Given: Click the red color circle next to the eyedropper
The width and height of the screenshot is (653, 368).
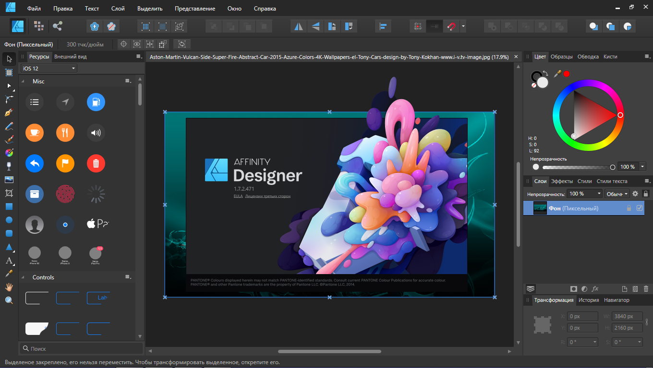Looking at the screenshot, I should pyautogui.click(x=567, y=74).
